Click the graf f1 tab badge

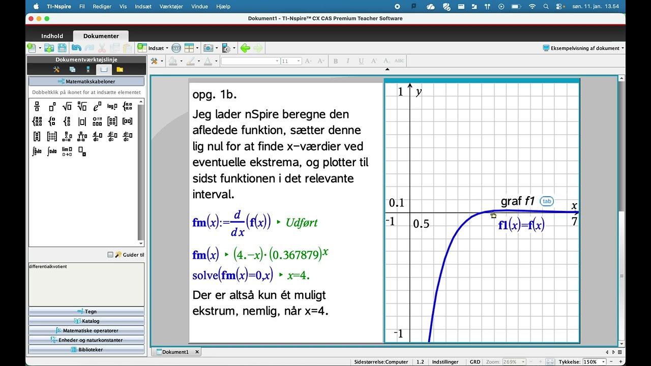coord(547,201)
